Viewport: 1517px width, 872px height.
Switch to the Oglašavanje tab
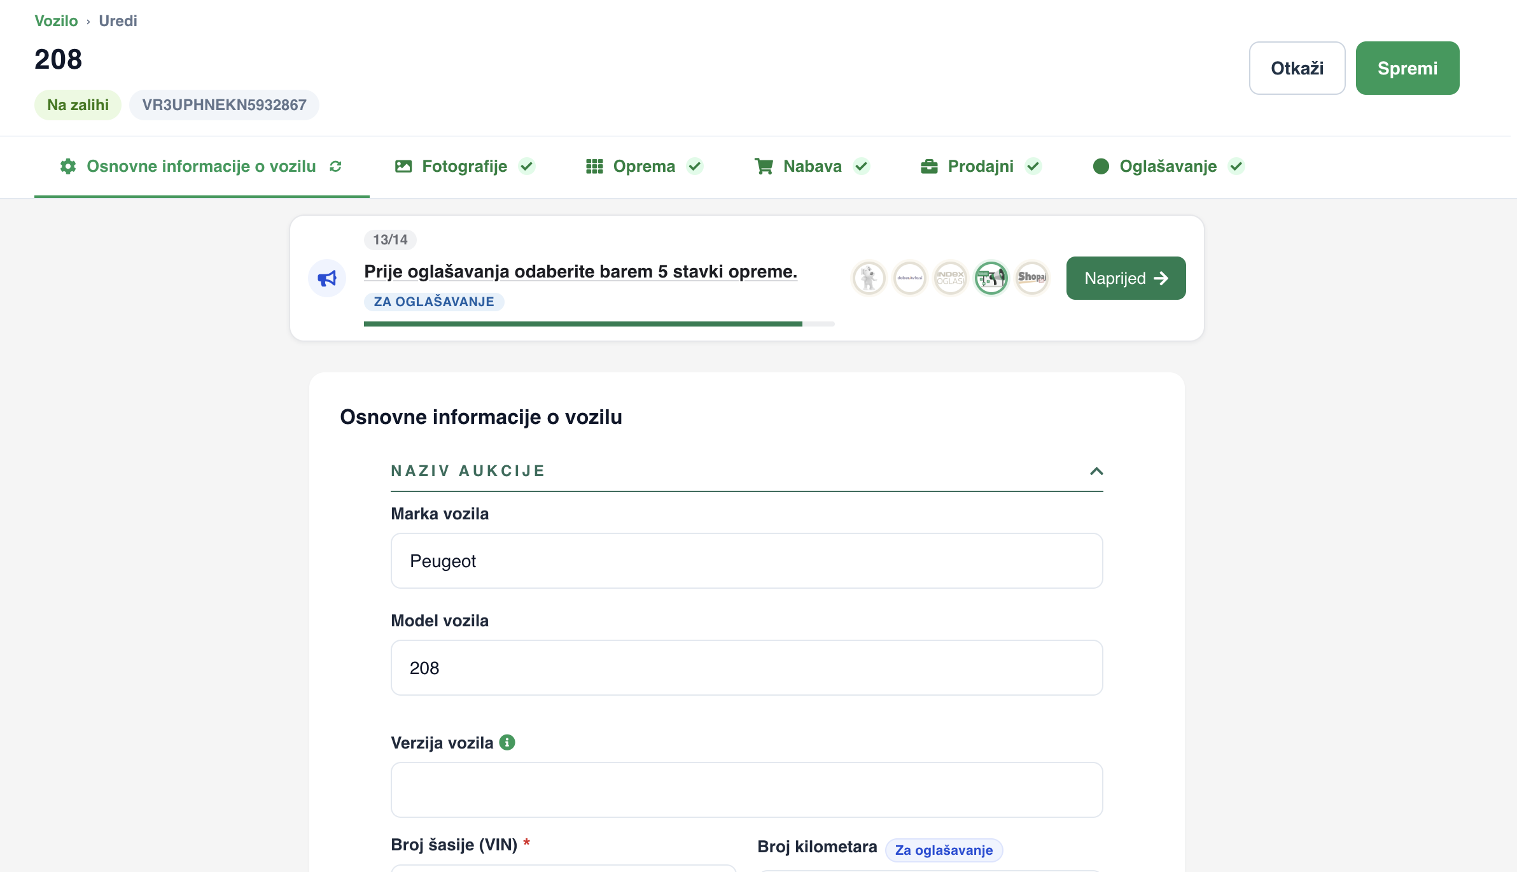(x=1168, y=166)
